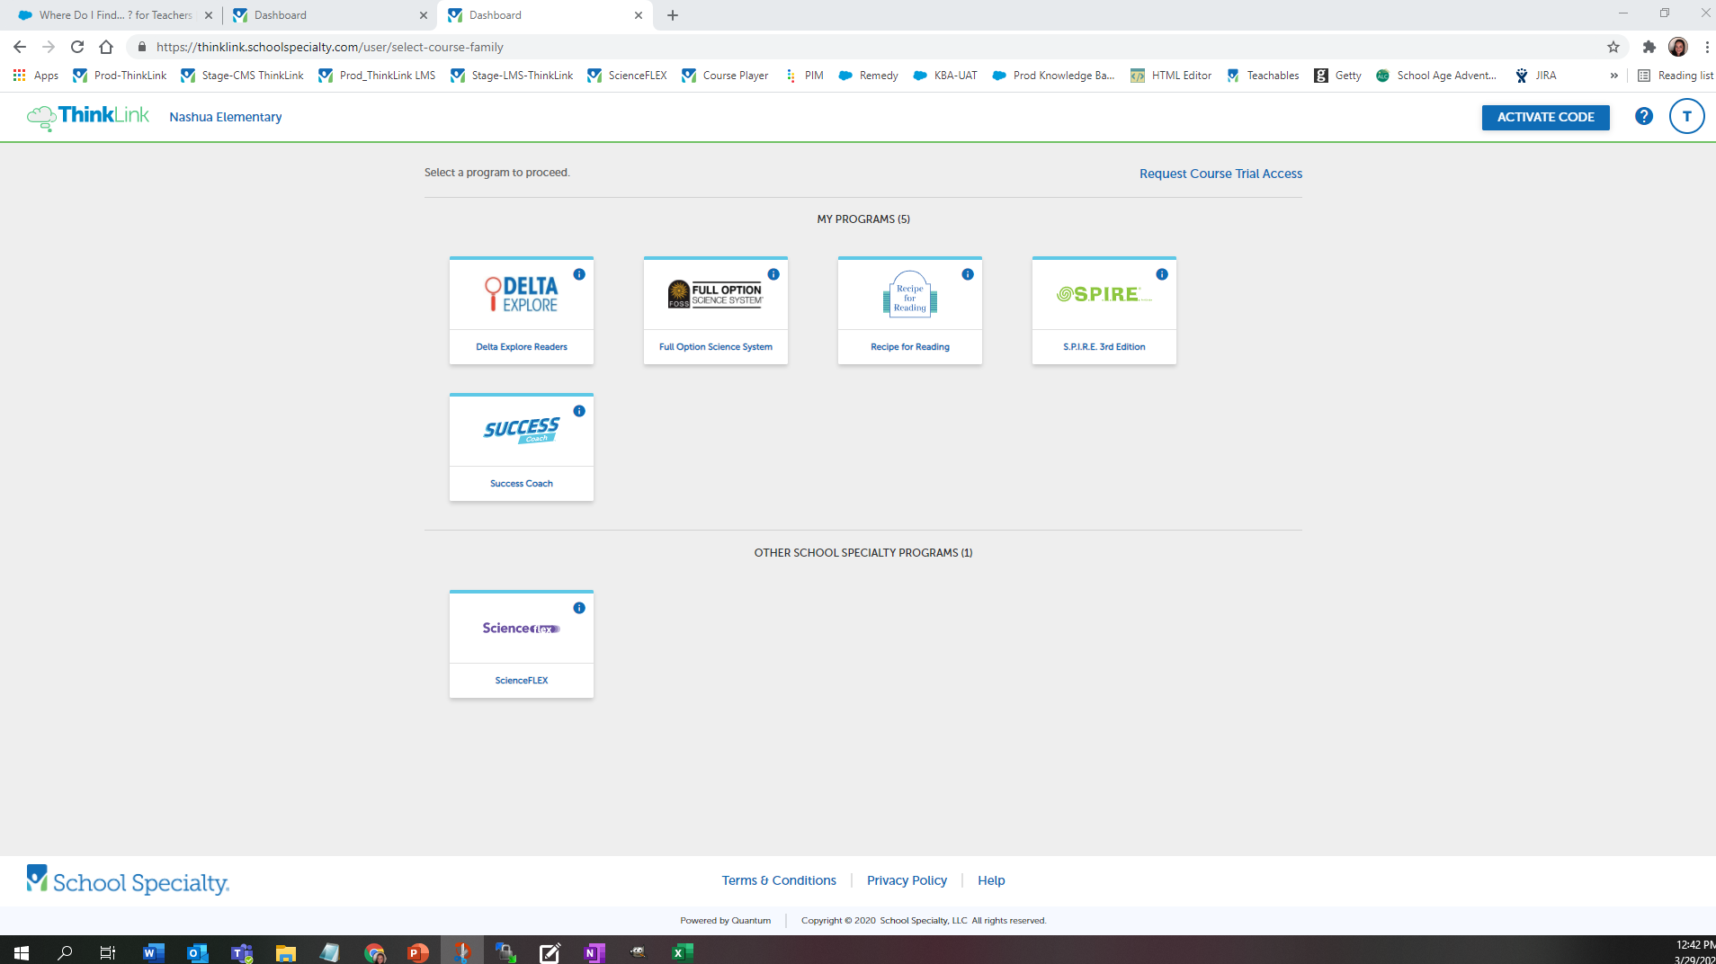Select the Delta Explore Readers program
Screen dimensions: 1716x964
click(522, 310)
